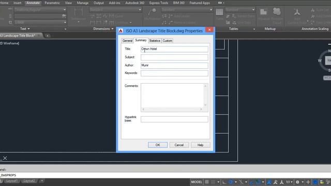Switch to the General tab
331x186 pixels.
(127, 40)
